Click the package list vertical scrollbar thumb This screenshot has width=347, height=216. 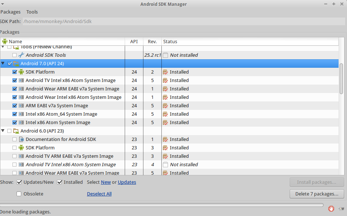[341, 79]
